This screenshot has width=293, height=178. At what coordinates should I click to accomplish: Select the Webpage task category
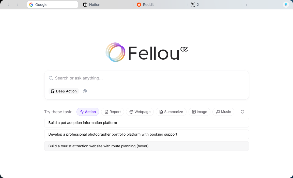pos(140,112)
